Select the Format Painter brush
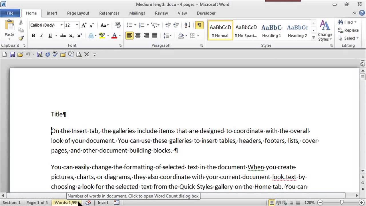Screen dimensions: 366x206 pyautogui.click(x=21, y=38)
